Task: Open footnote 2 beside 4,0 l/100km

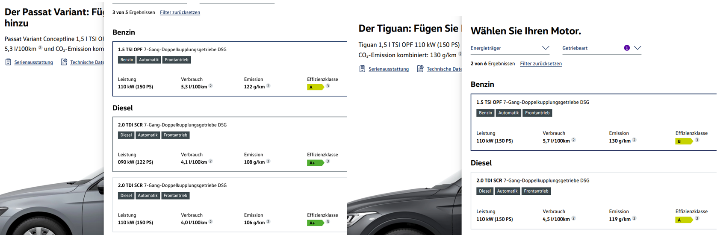Action: (211, 222)
